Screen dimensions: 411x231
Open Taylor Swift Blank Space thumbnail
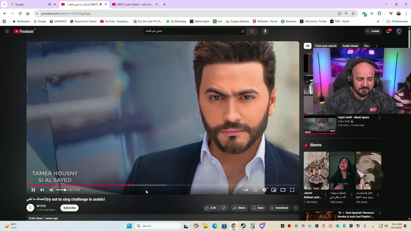tap(320, 124)
